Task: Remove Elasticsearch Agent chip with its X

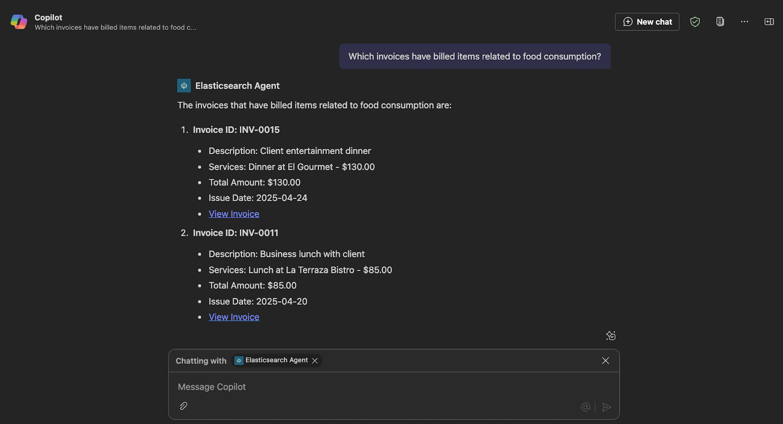Action: pyautogui.click(x=315, y=361)
